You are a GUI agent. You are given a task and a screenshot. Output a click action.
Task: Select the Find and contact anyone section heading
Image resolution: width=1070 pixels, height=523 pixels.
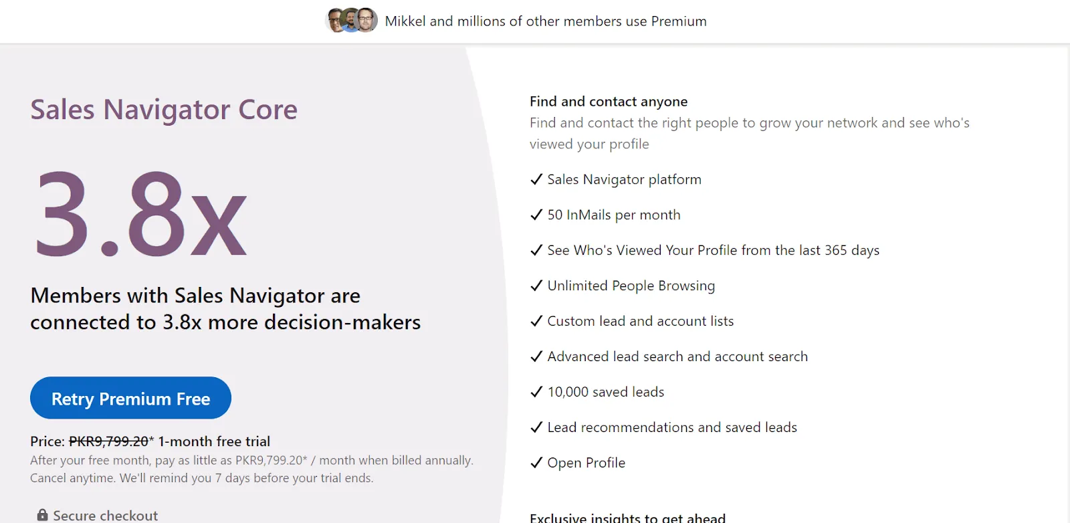point(608,101)
